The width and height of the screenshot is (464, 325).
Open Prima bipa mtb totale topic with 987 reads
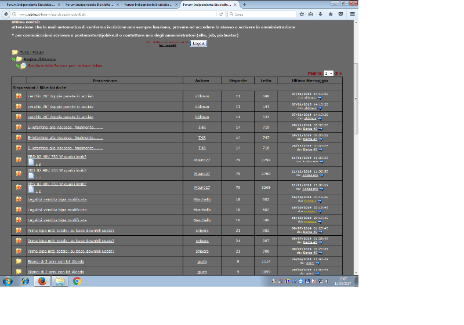pyautogui.click(x=71, y=241)
